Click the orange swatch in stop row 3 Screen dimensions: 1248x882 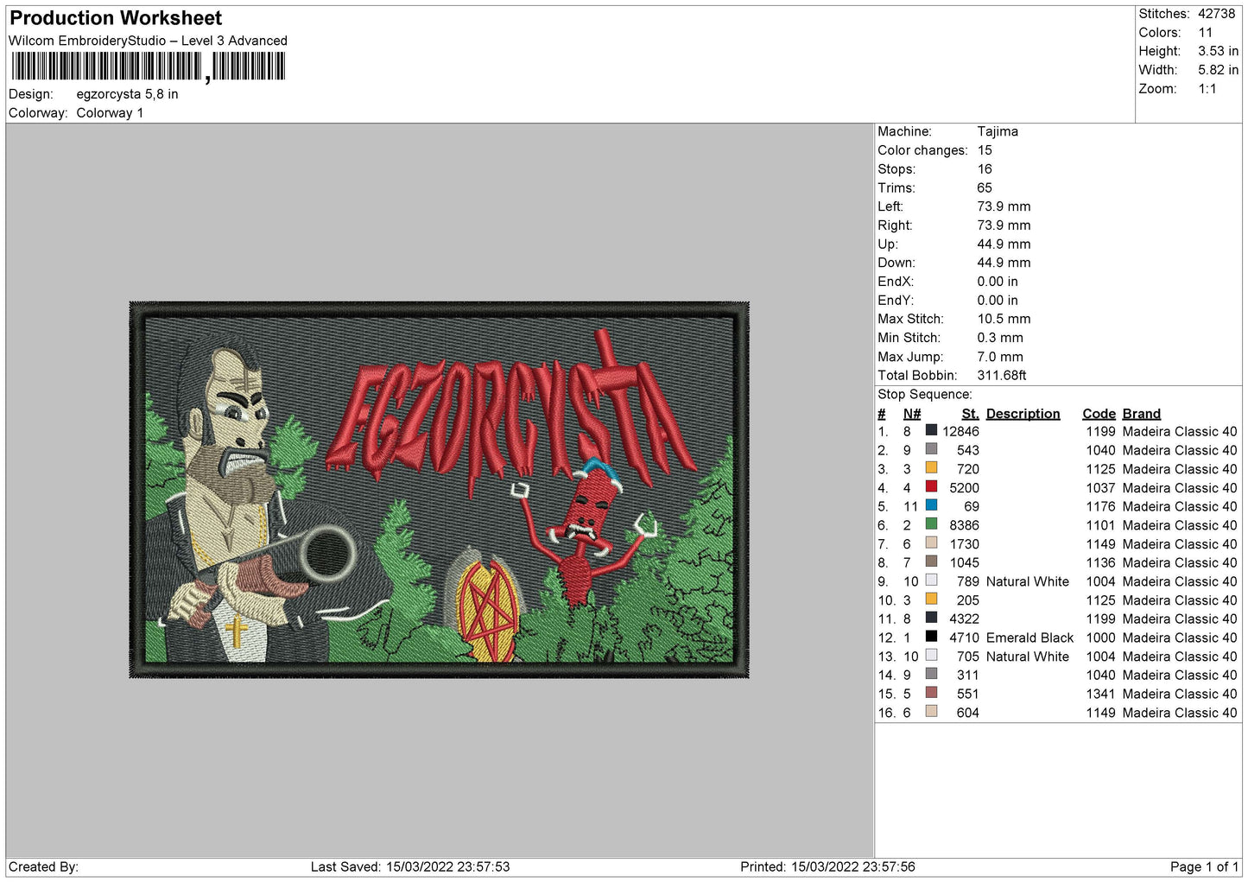pos(931,468)
